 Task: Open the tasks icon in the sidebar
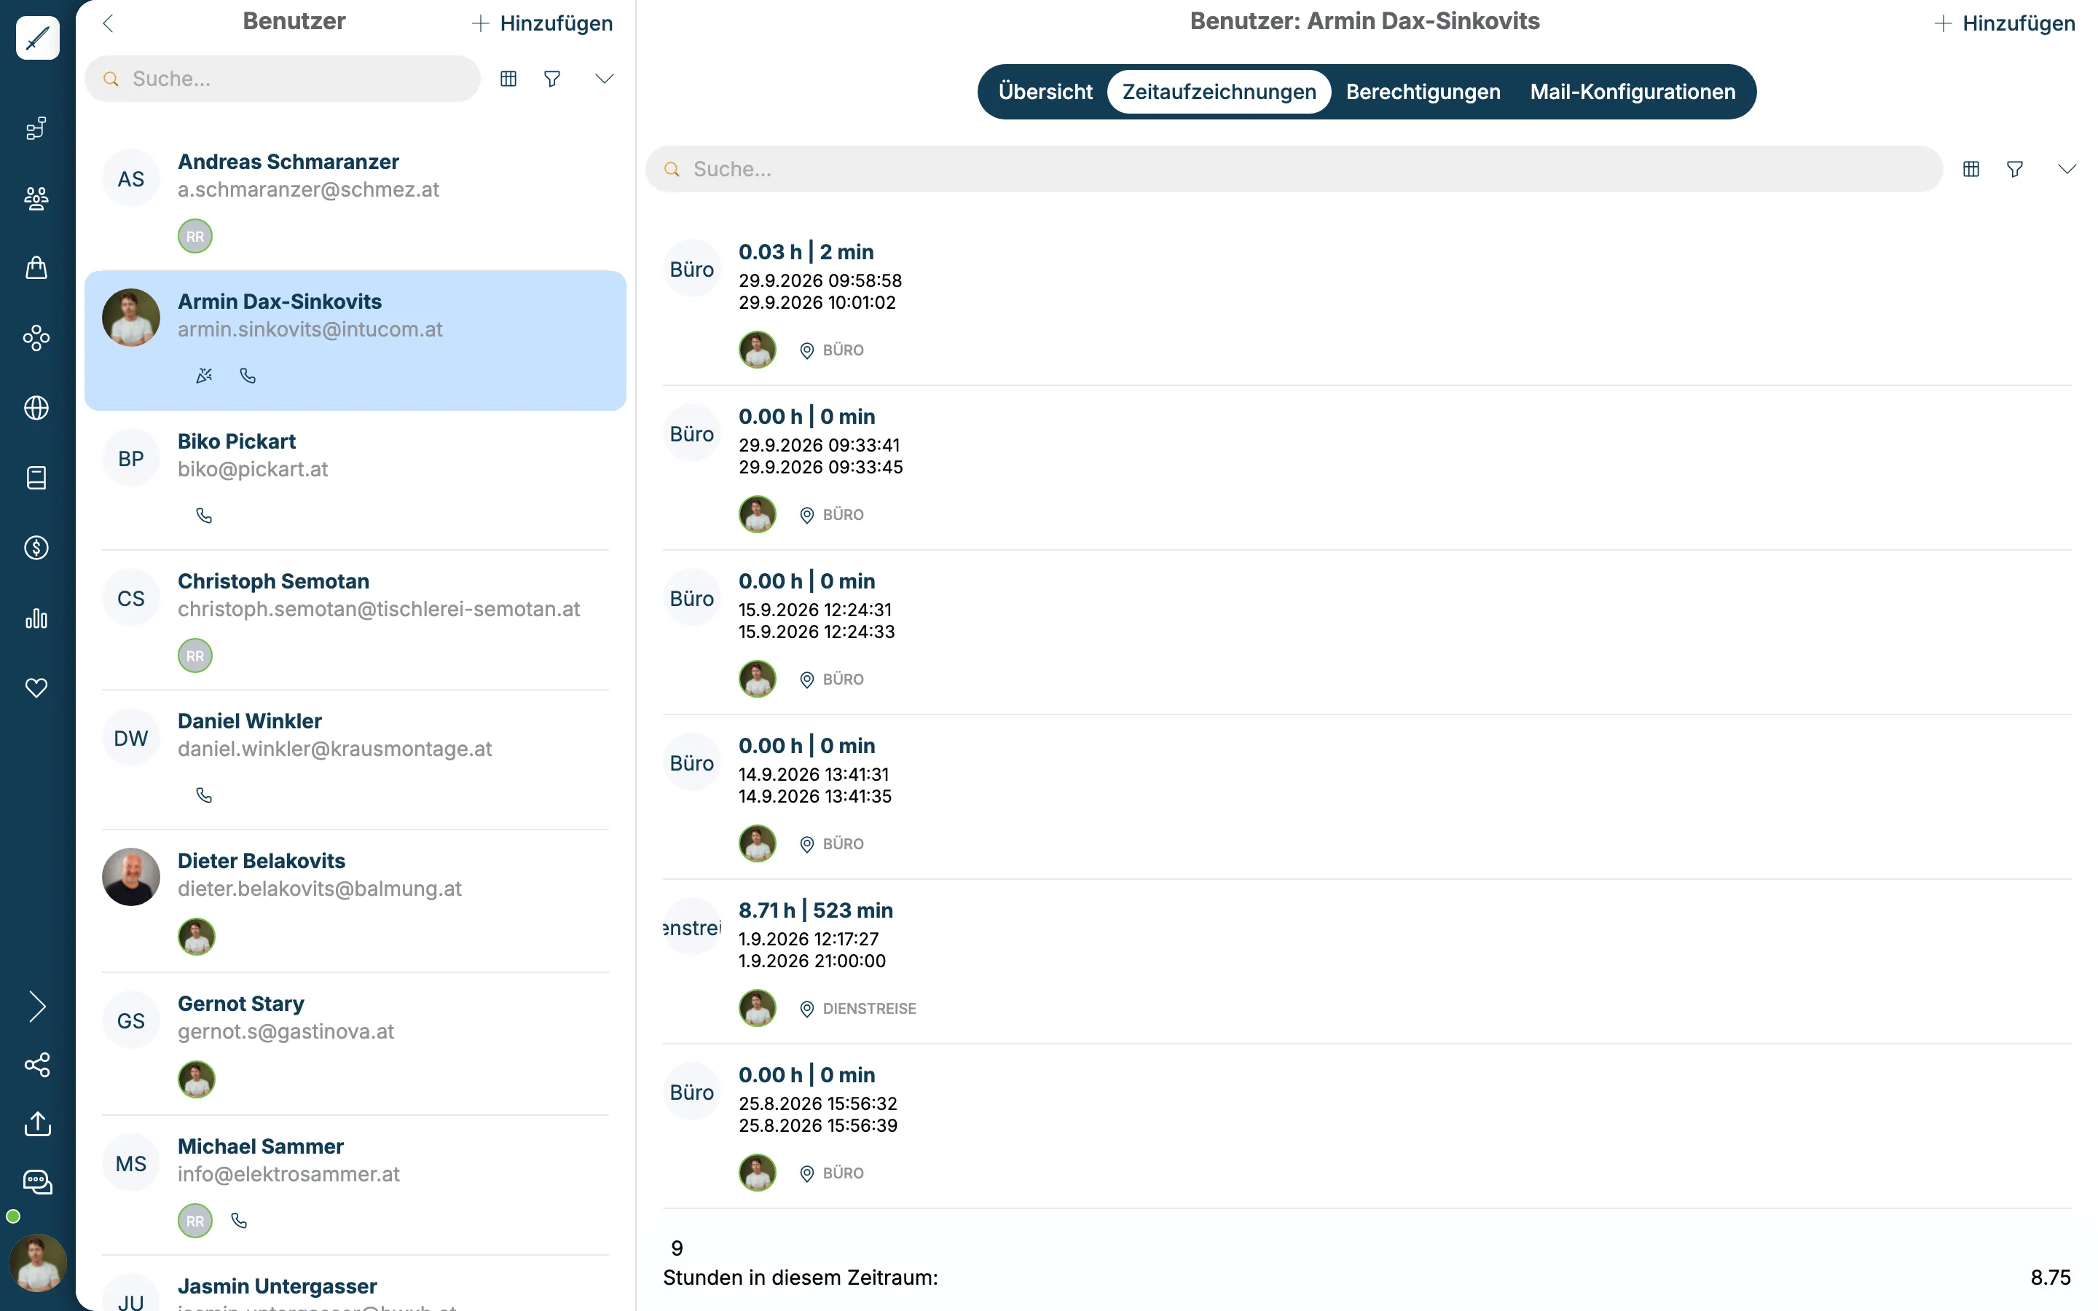(x=36, y=128)
